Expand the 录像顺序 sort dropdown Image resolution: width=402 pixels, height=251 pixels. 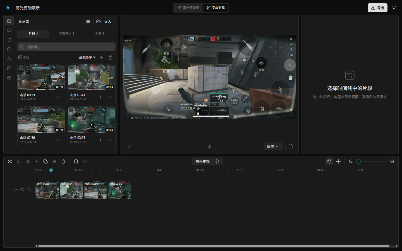tap(87, 57)
